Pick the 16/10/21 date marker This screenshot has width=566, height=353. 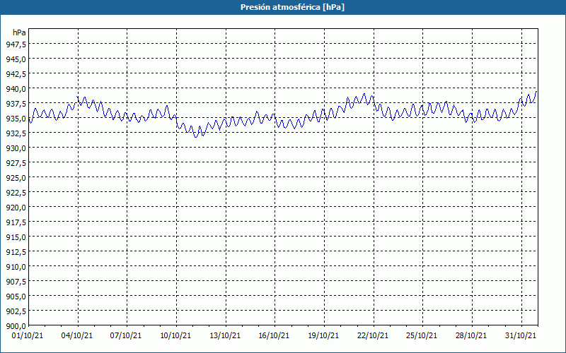point(274,336)
